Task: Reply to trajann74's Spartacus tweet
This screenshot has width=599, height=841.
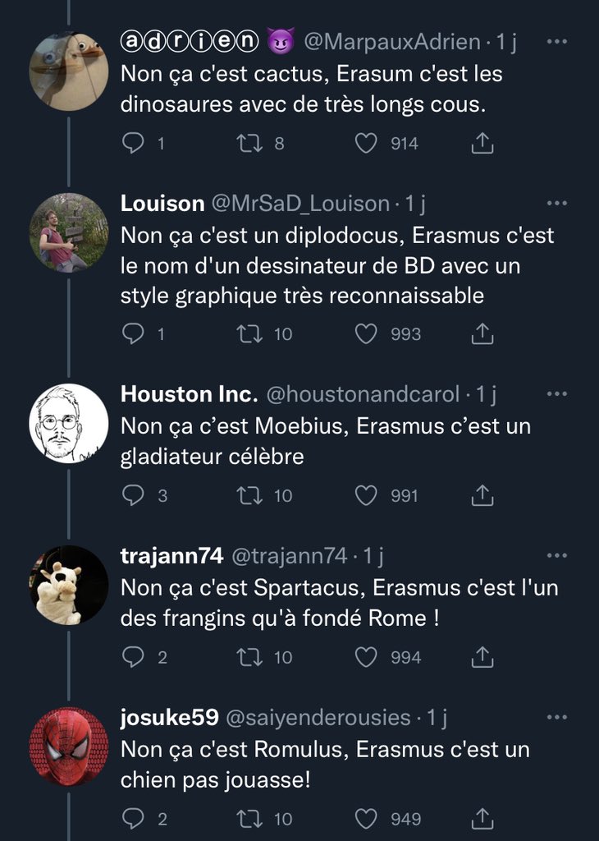Action: 133,657
